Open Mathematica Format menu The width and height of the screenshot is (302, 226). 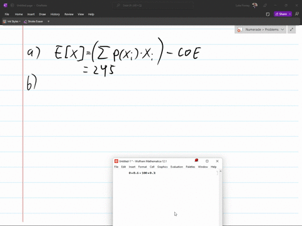click(142, 167)
